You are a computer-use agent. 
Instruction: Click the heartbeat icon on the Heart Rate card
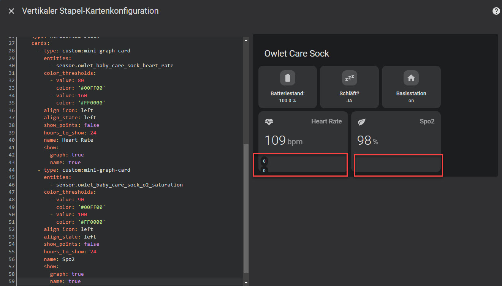269,122
